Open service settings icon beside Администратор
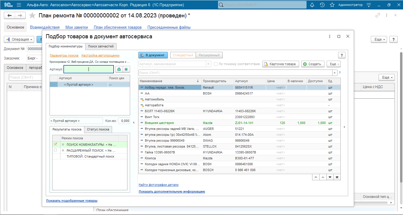The height and width of the screenshot is (215, 403). (x=368, y=5)
